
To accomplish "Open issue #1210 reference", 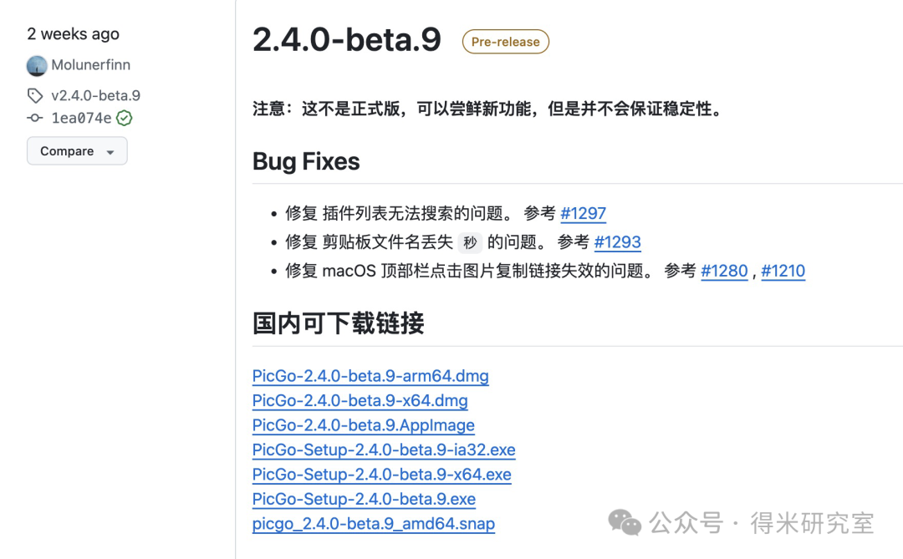I will click(783, 271).
